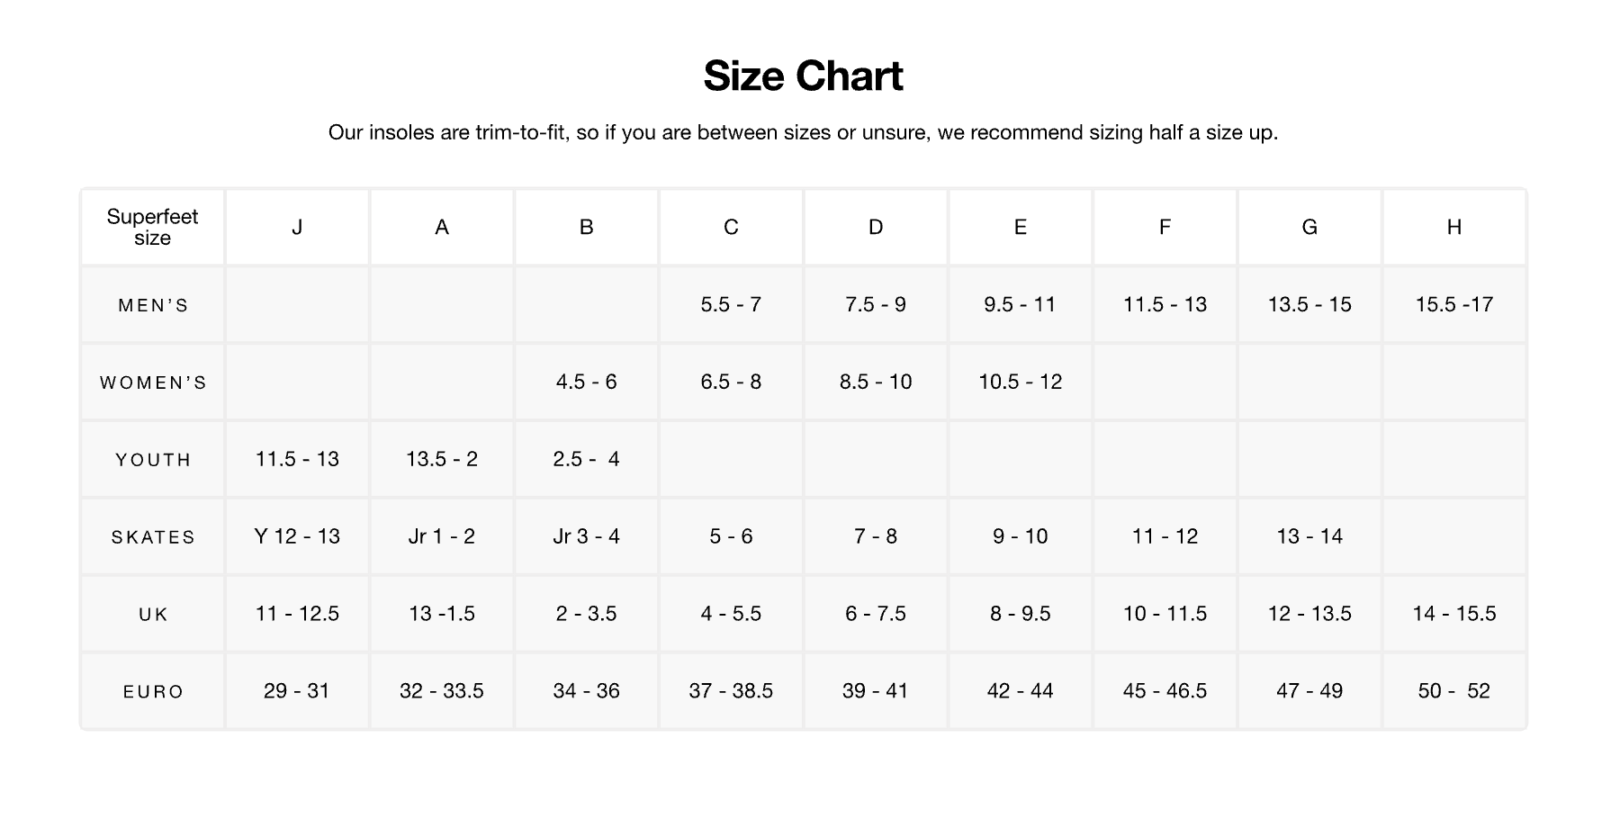Select youth size cell 13.5 - 2
The height and width of the screenshot is (819, 1620).
click(442, 459)
